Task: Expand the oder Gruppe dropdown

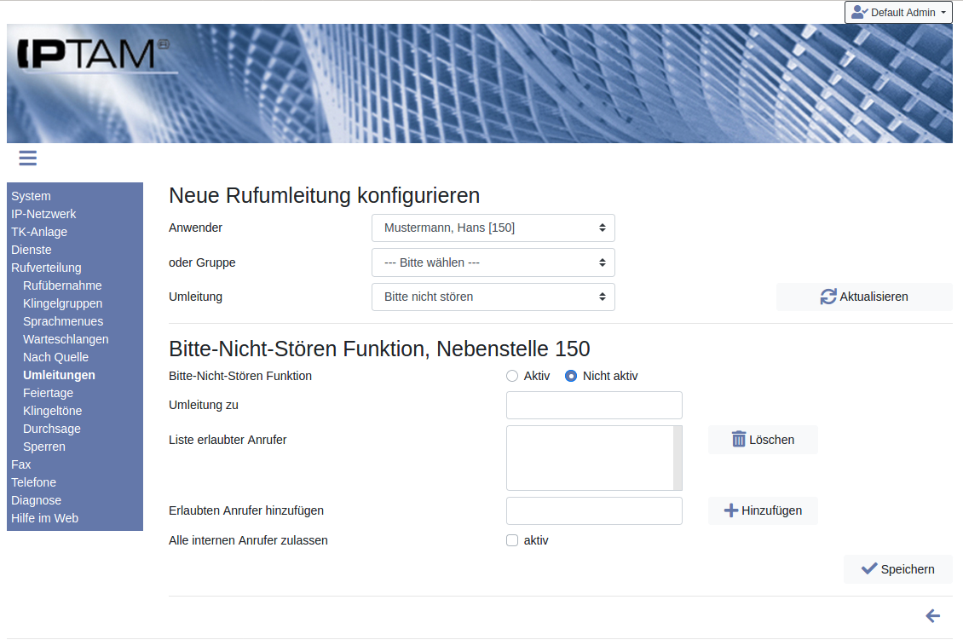Action: coord(493,262)
